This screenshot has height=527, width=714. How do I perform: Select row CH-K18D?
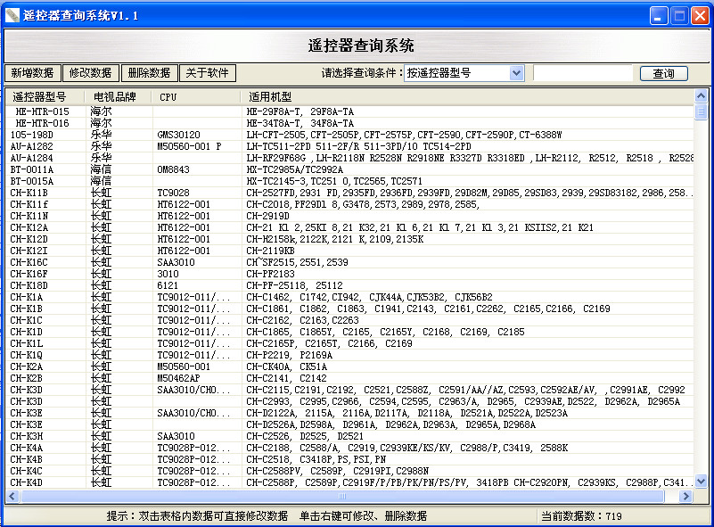tap(349, 285)
